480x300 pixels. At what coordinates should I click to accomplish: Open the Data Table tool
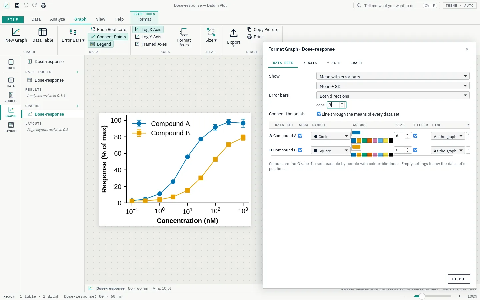[x=43, y=35]
